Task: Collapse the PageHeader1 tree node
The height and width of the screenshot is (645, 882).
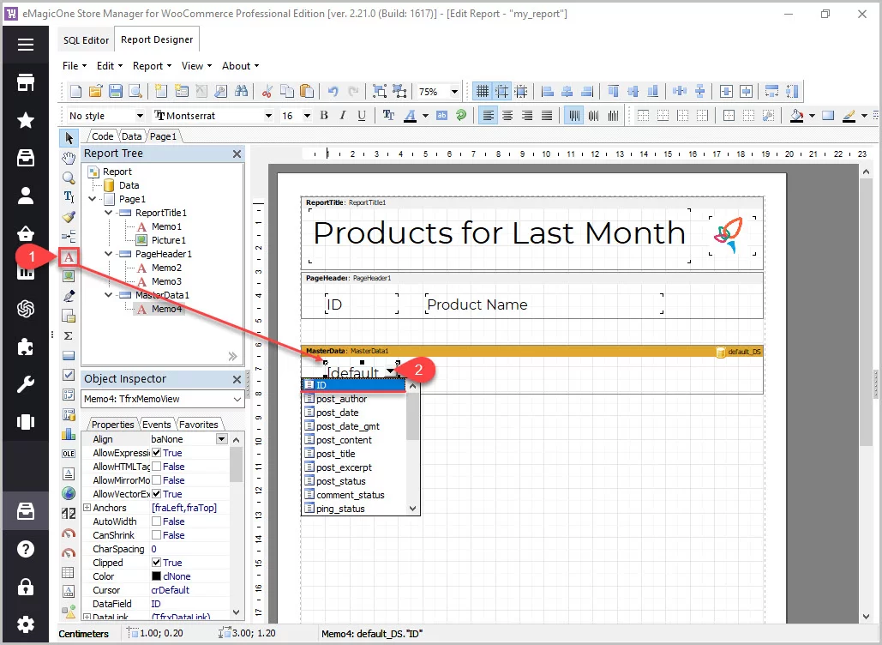Action: (x=109, y=254)
